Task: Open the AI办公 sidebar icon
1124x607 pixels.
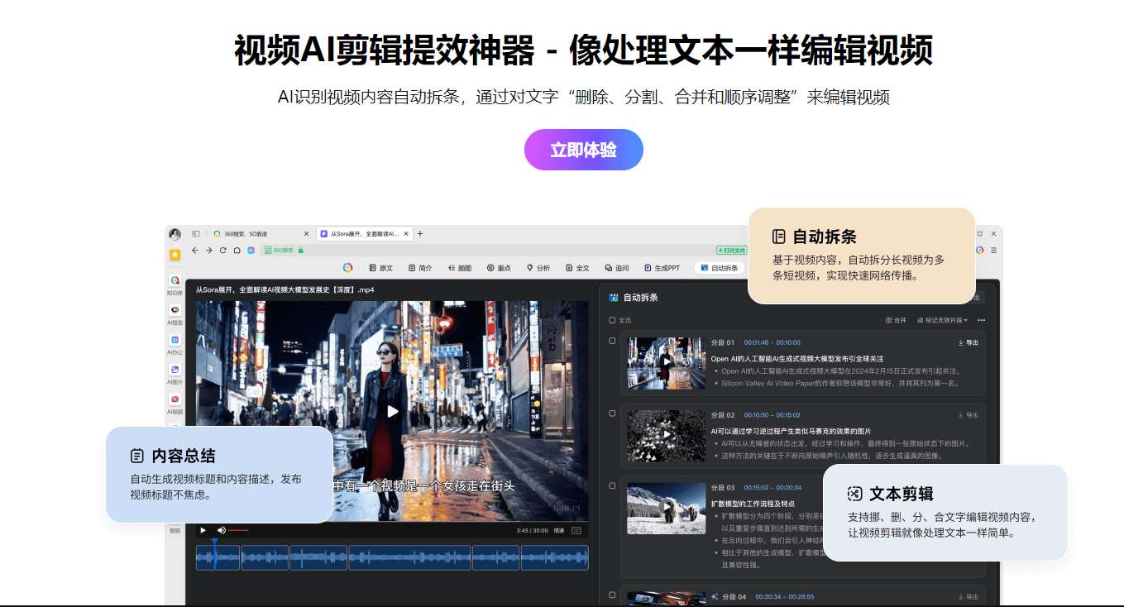Action: 175,340
